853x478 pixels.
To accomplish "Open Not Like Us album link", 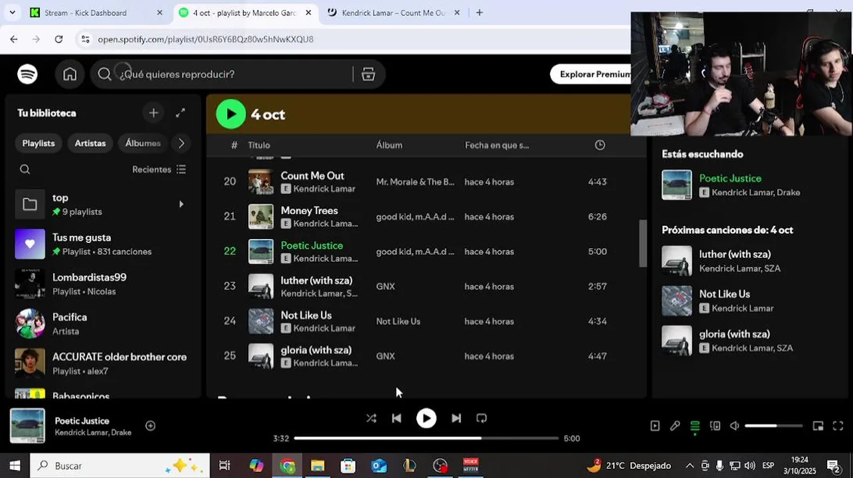I will tap(398, 321).
